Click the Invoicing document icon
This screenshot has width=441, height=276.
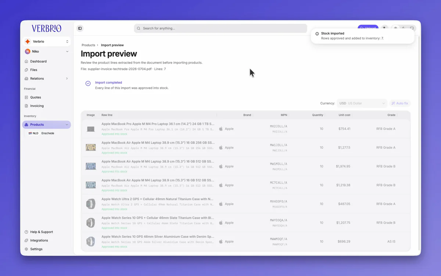26,106
